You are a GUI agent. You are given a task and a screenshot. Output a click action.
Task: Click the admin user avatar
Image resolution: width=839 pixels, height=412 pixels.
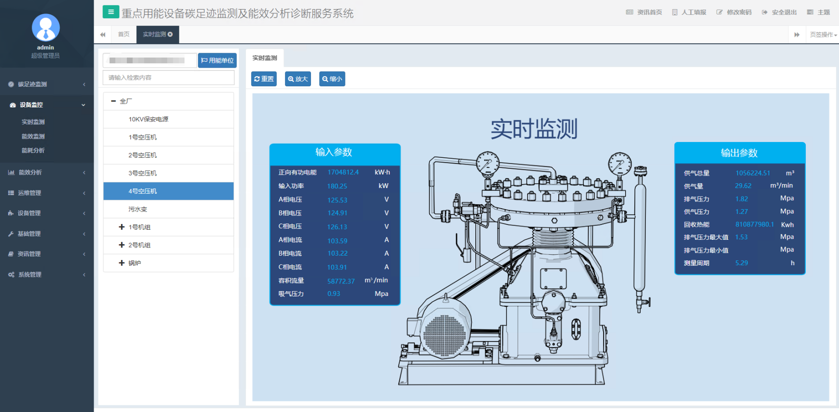tap(46, 27)
